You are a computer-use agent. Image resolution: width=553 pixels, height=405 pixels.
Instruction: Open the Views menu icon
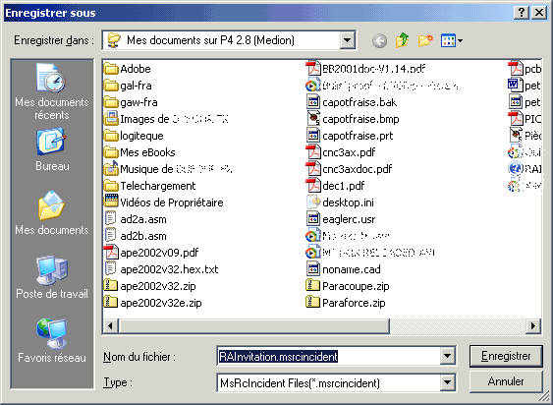click(x=452, y=40)
